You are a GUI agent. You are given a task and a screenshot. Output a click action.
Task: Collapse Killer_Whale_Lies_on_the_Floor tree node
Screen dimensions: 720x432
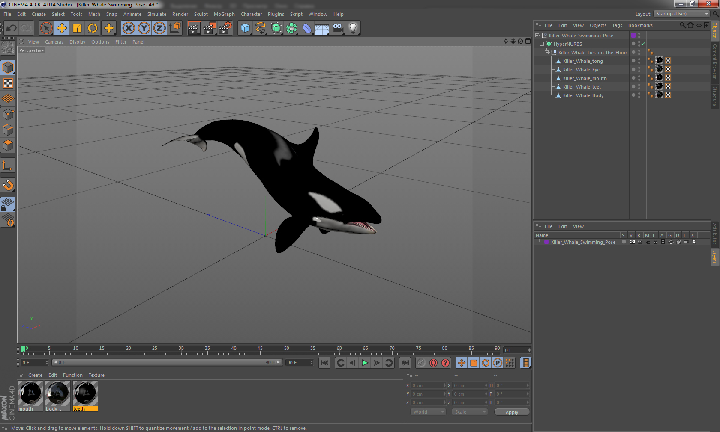coord(546,52)
